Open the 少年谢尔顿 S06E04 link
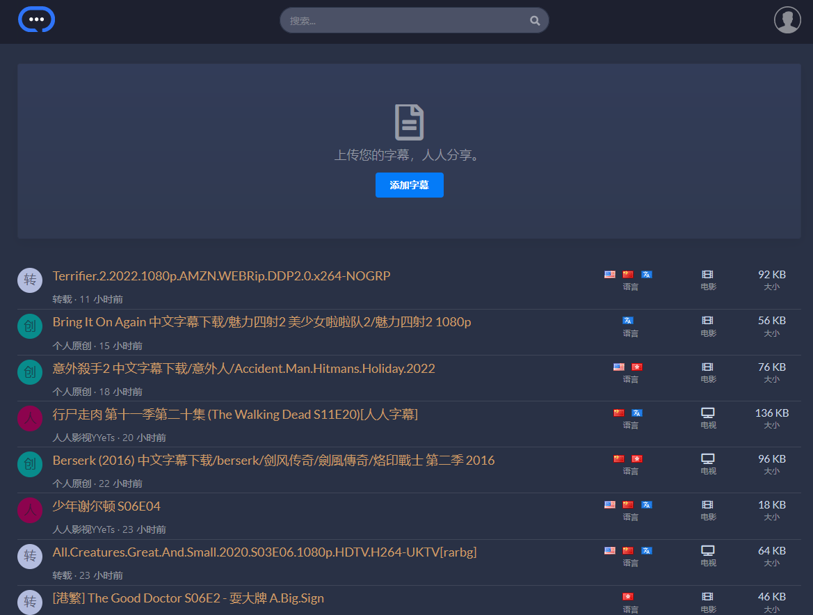Screen dimensions: 813x615 [x=106, y=506]
